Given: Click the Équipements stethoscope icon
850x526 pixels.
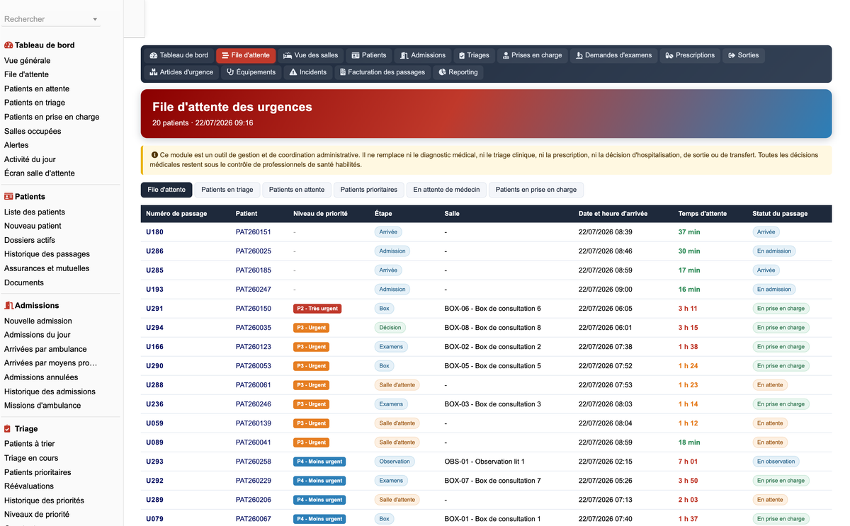Looking at the screenshot, I should pos(230,72).
